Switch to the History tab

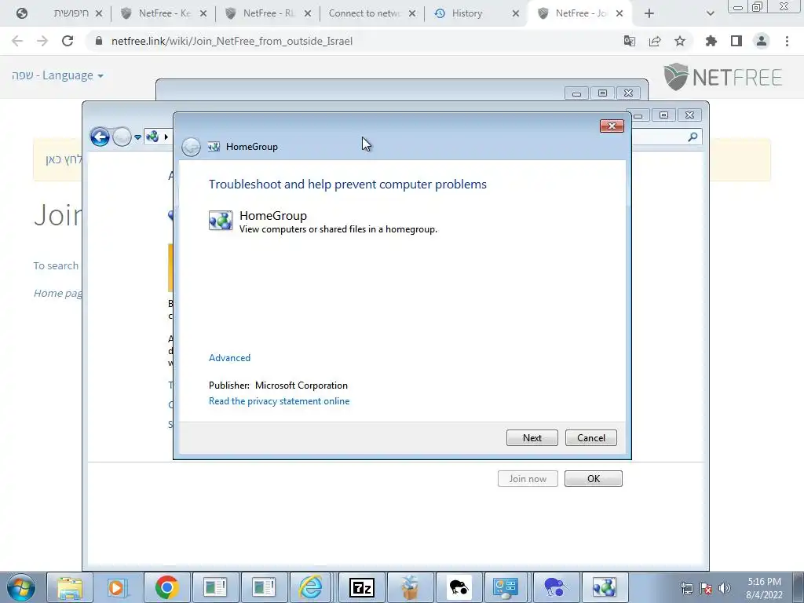pos(477,13)
